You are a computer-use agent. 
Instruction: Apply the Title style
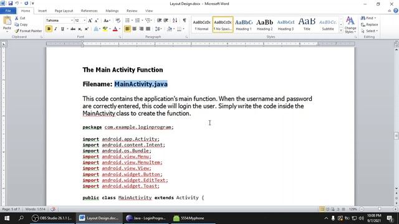click(x=307, y=25)
